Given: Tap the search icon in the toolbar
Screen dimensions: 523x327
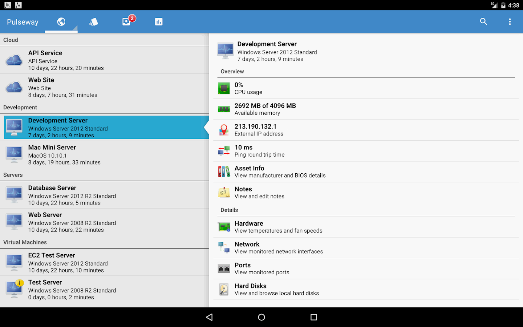Looking at the screenshot, I should coord(483,21).
